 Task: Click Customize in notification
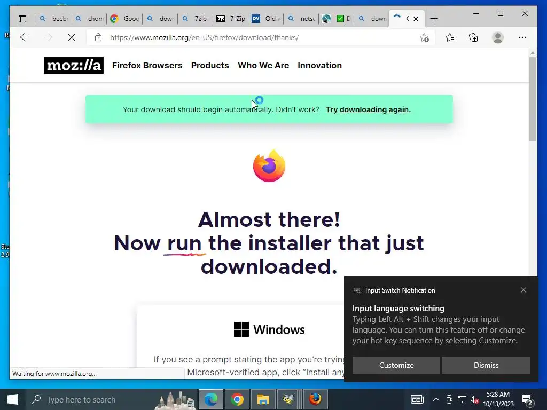pyautogui.click(x=396, y=365)
